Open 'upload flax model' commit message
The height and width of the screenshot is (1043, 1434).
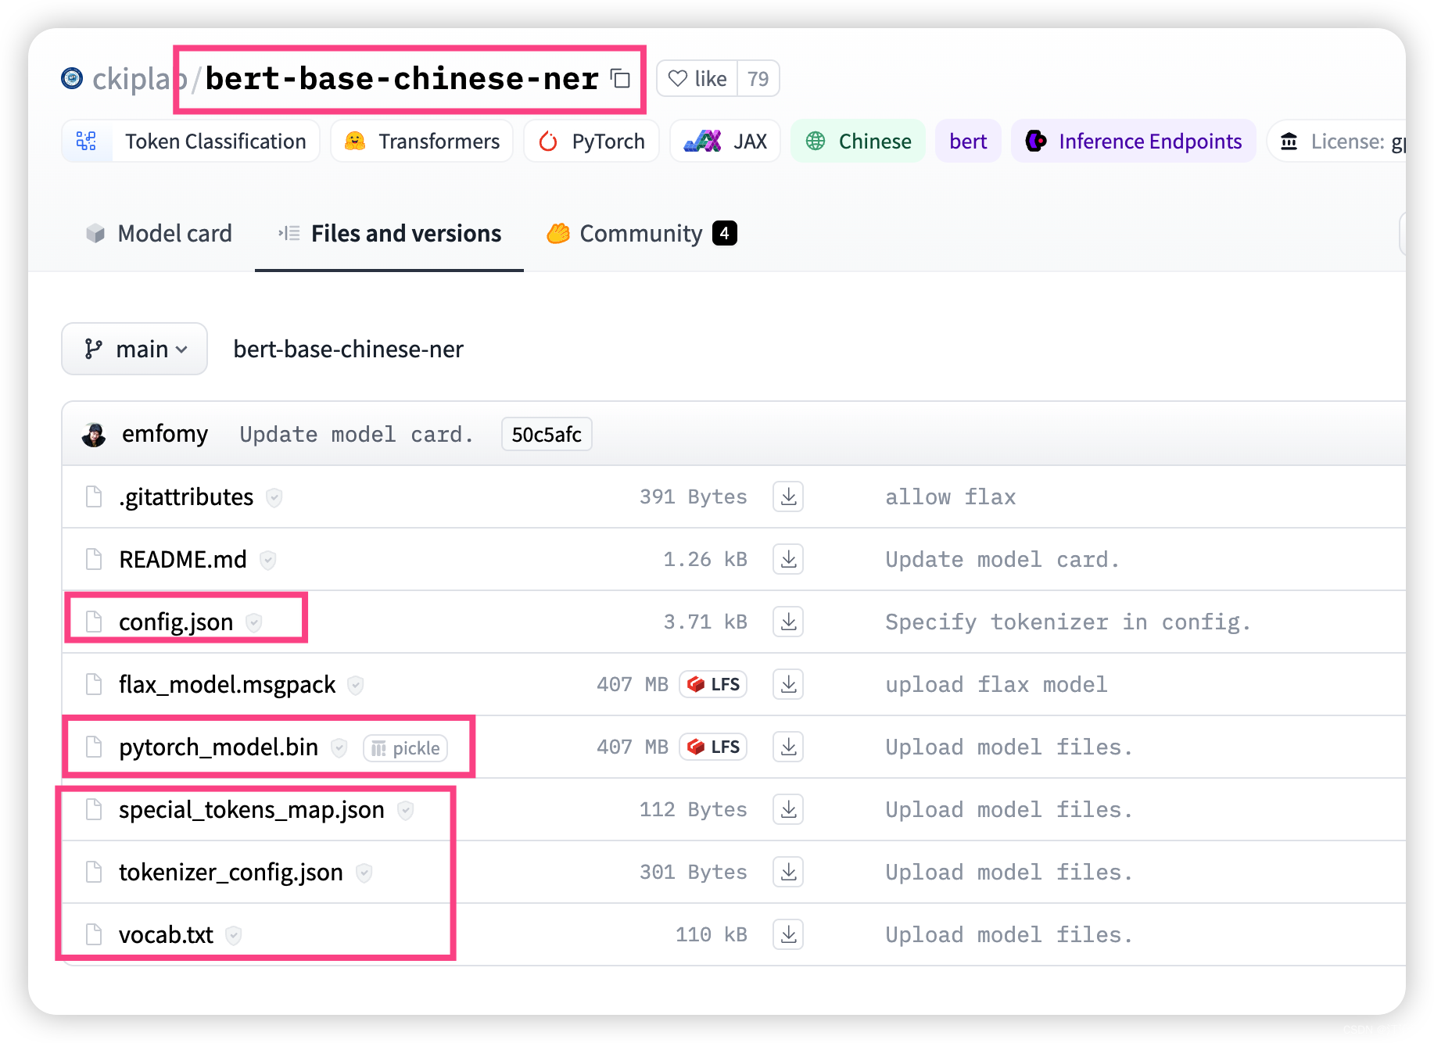click(996, 684)
